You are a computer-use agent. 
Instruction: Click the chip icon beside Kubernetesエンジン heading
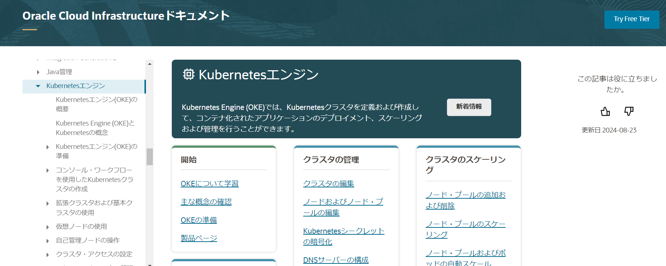189,74
